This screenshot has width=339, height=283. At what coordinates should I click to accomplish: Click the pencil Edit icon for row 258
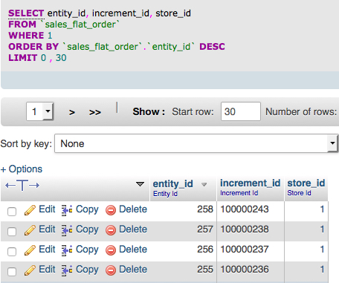click(30, 210)
